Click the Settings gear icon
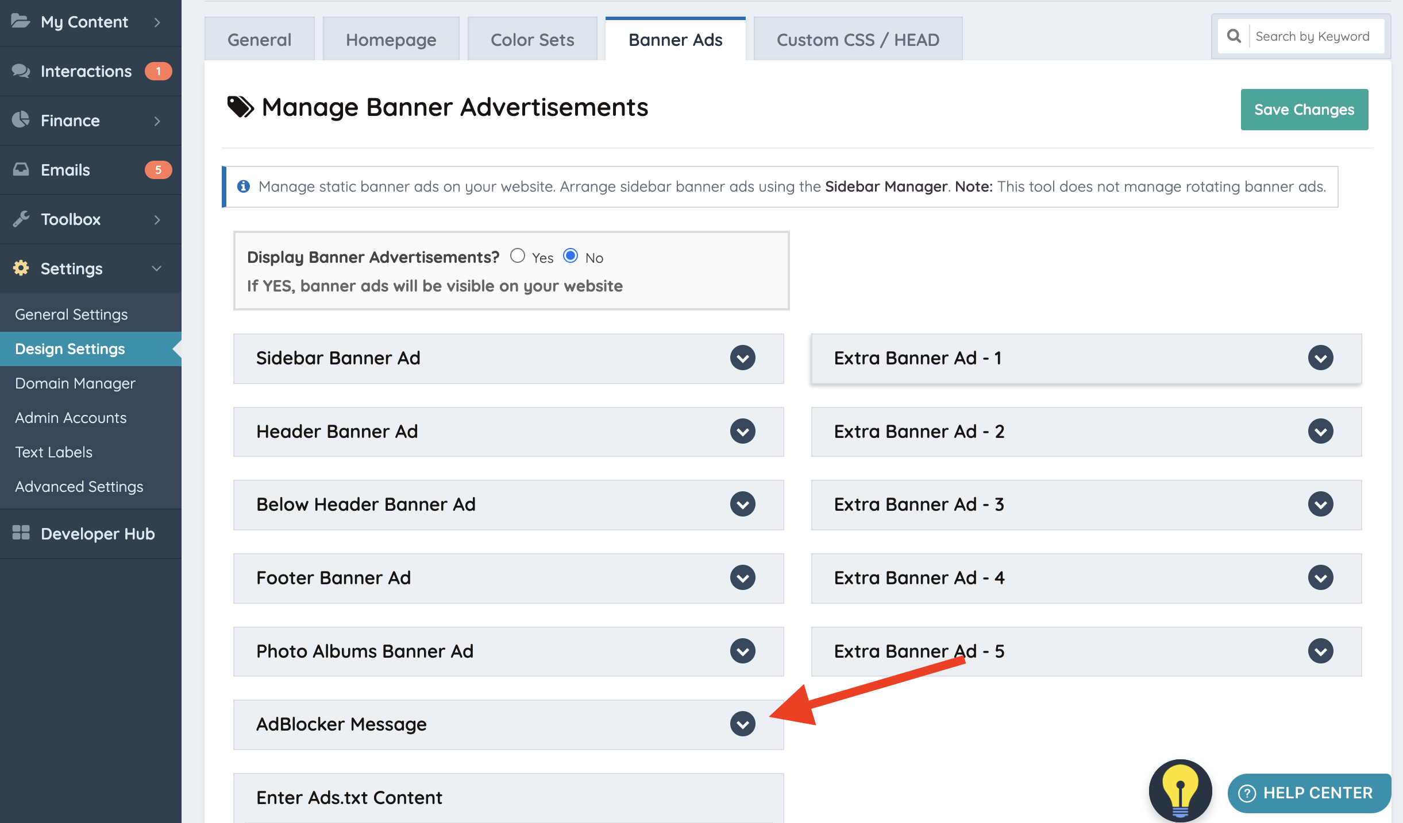The image size is (1403, 823). [x=21, y=268]
